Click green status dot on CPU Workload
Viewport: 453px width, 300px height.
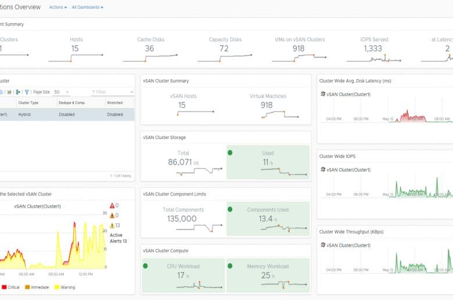145,266
